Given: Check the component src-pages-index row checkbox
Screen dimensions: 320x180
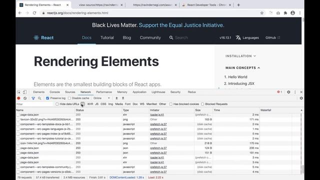Looking at the screenshot, I should pos(18,134).
